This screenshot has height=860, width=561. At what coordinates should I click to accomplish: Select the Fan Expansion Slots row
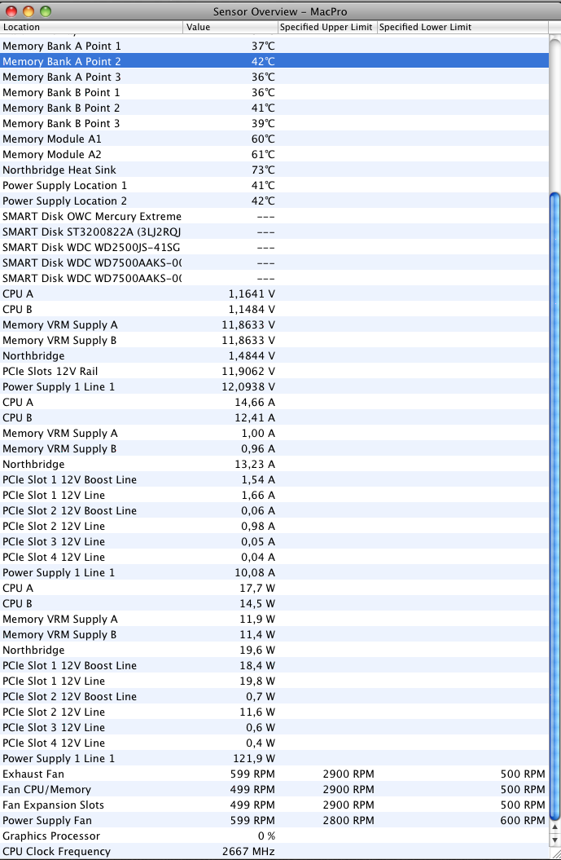[x=274, y=805]
